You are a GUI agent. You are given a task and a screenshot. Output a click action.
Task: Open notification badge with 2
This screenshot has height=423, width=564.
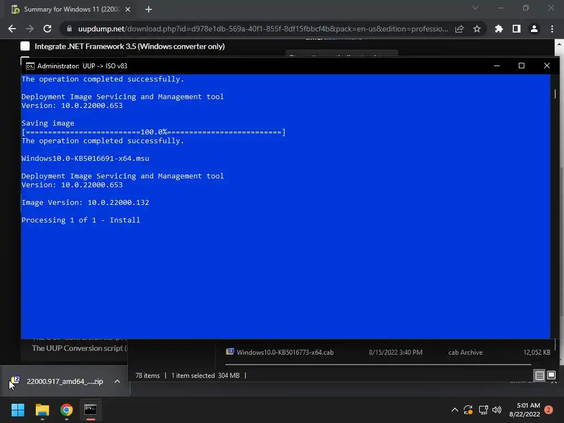[x=549, y=410]
